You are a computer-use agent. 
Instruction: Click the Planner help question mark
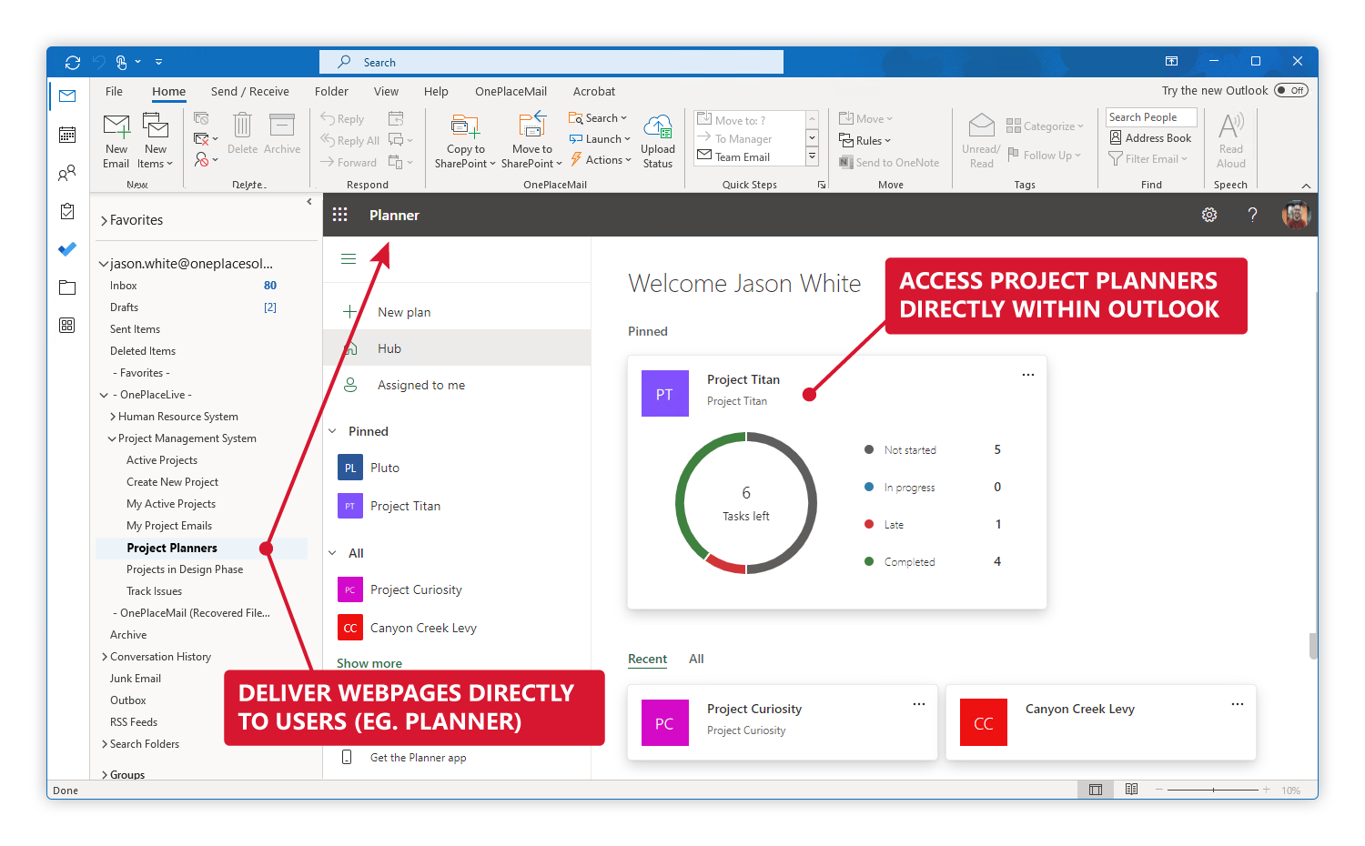(x=1253, y=215)
